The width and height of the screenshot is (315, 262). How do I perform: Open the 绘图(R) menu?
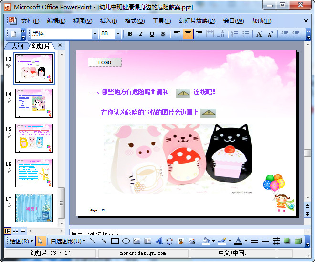[21, 241]
